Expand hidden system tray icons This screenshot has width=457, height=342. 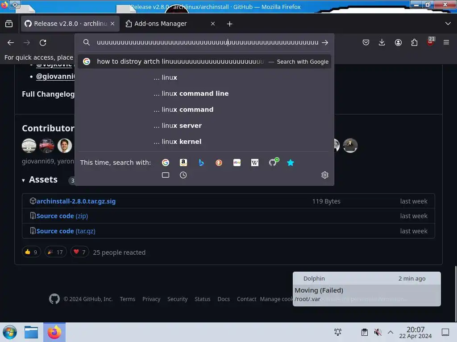point(391,332)
